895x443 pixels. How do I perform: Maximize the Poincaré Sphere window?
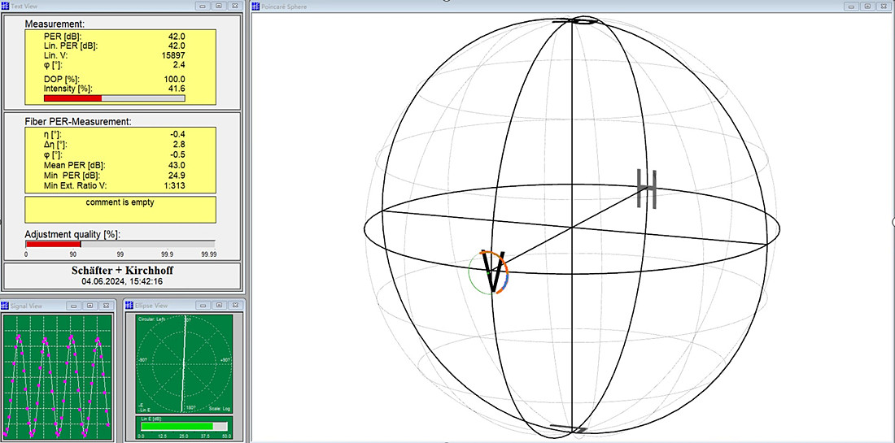868,6
